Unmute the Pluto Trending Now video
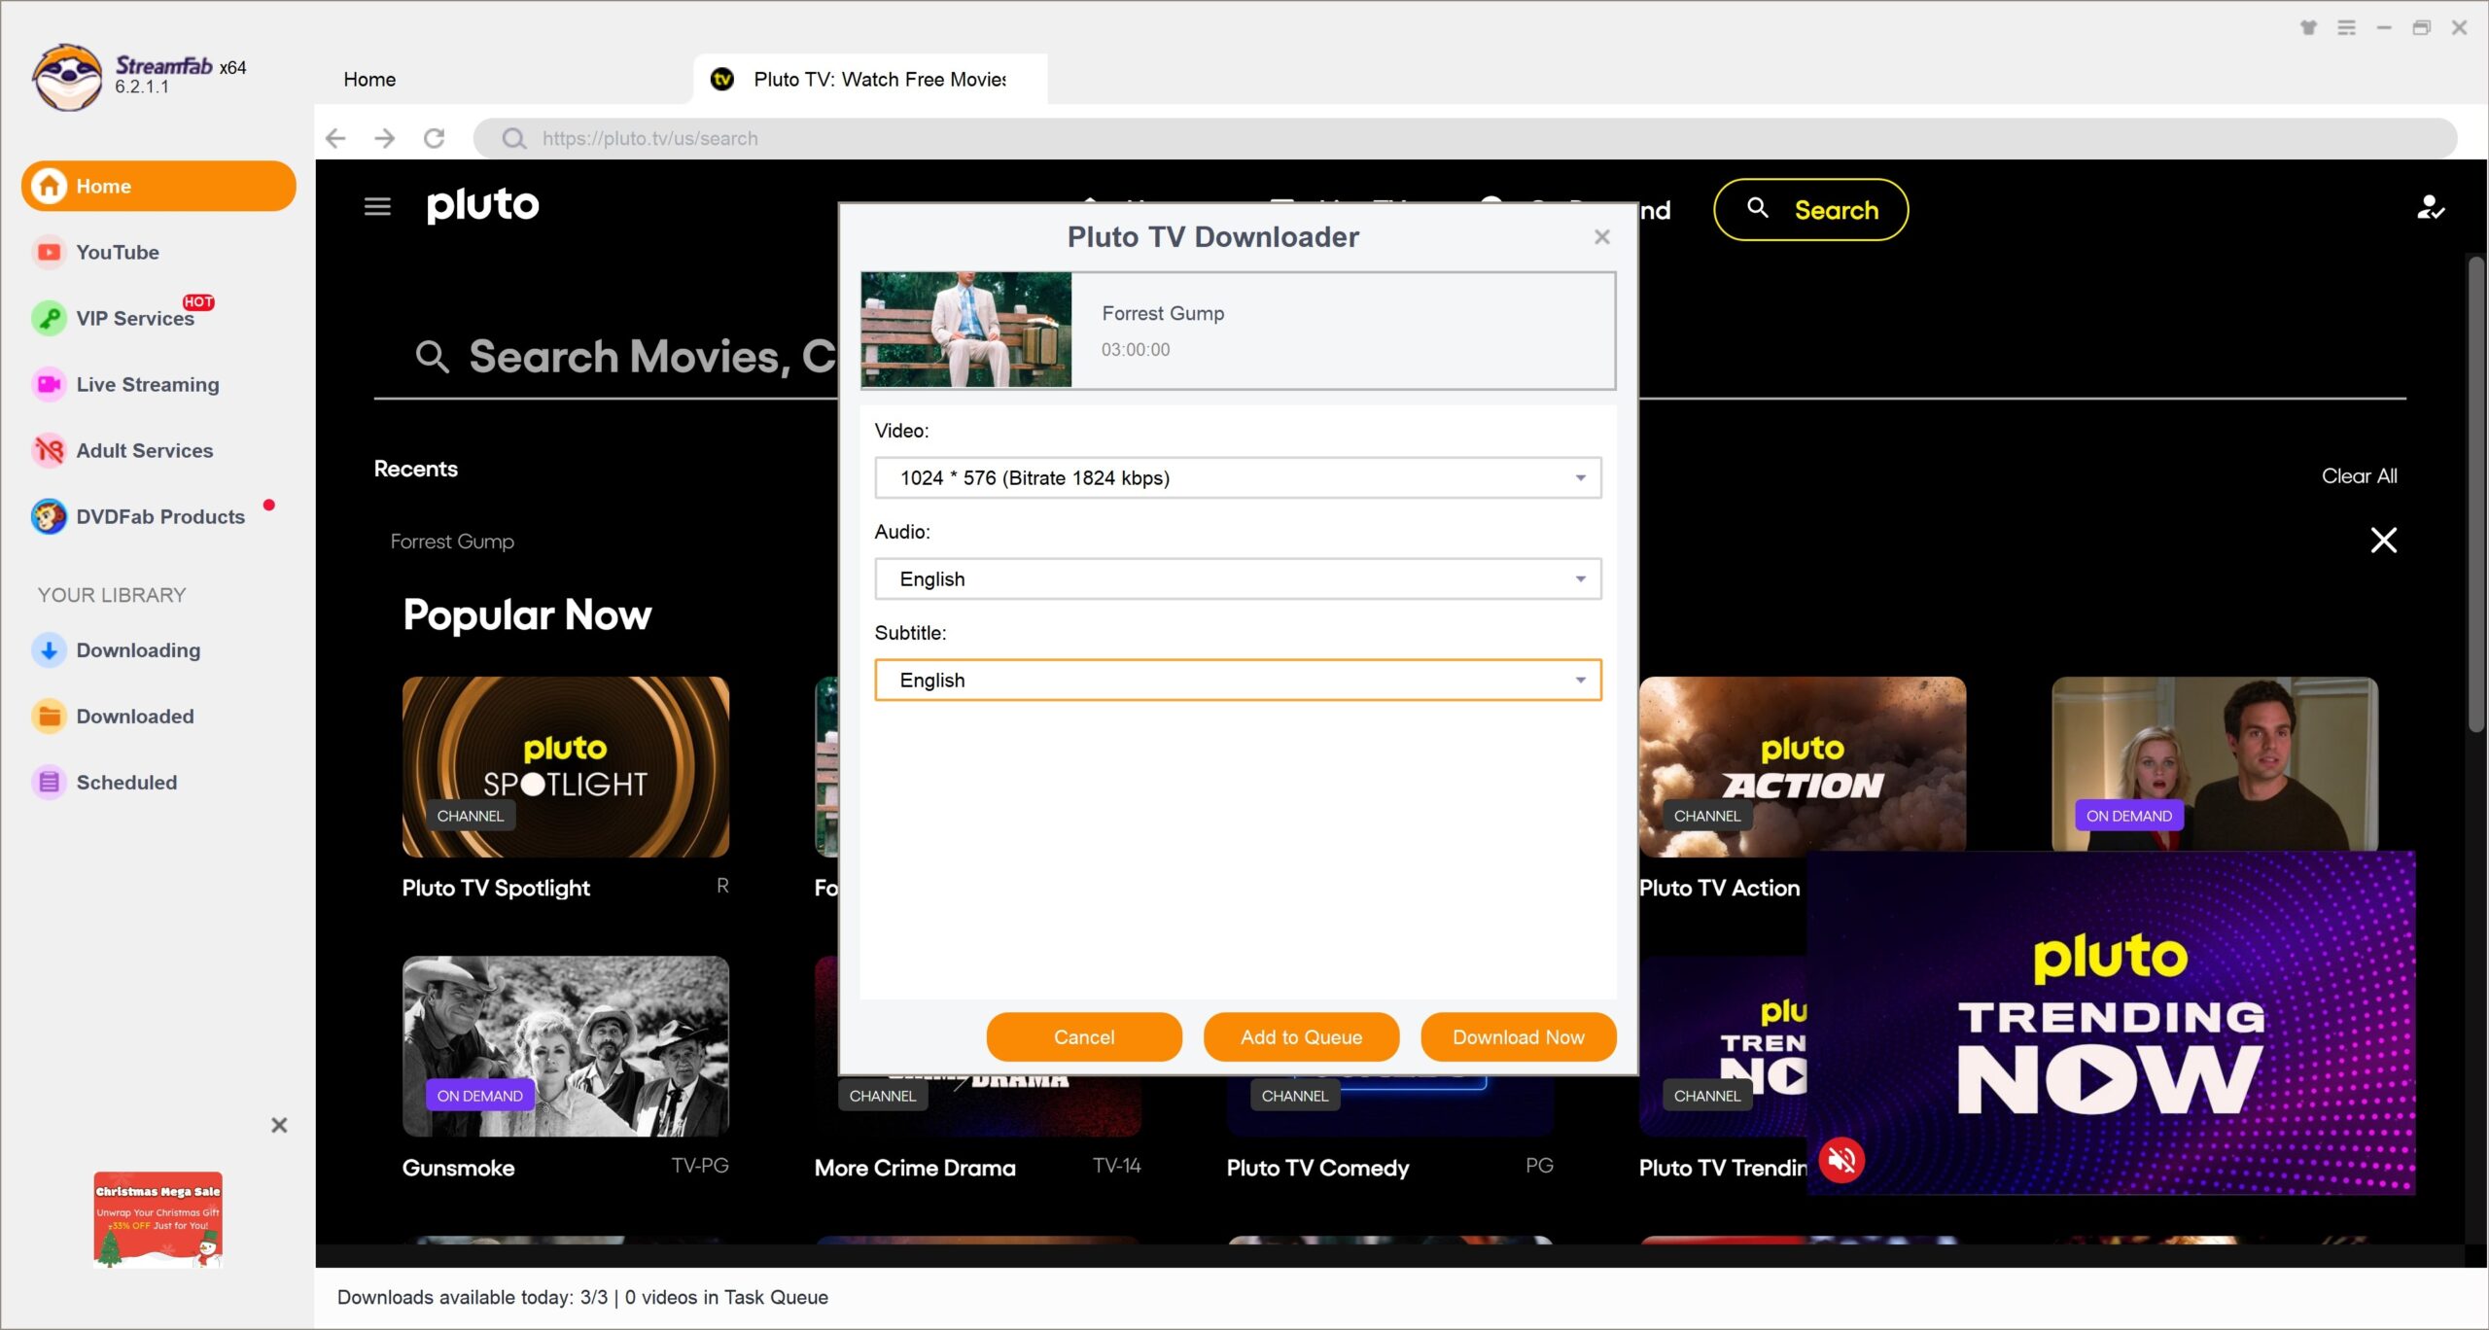Viewport: 2489px width, 1330px height. tap(1840, 1158)
